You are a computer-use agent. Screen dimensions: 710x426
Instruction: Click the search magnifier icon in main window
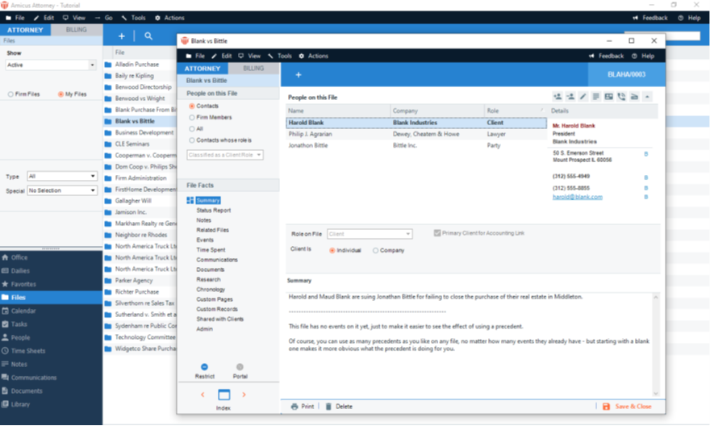coord(148,36)
